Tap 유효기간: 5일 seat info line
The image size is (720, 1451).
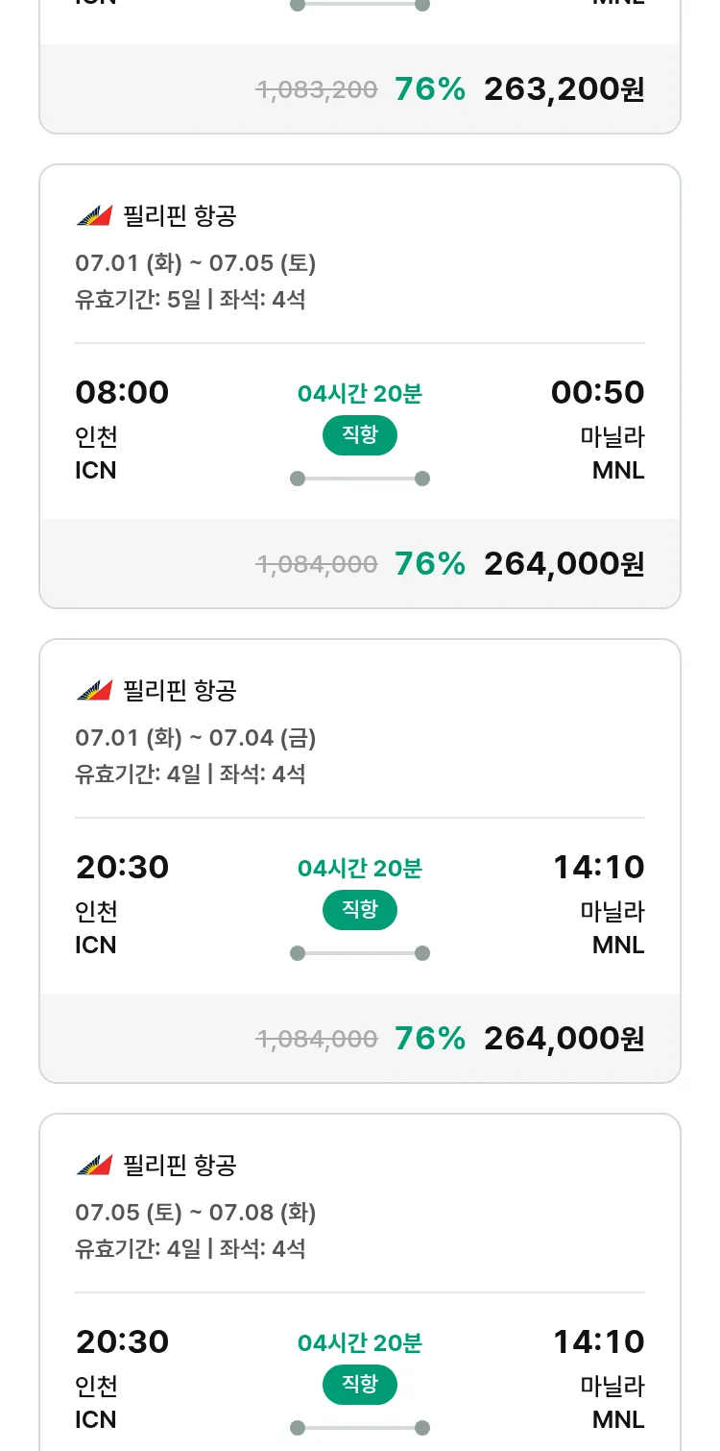click(190, 300)
